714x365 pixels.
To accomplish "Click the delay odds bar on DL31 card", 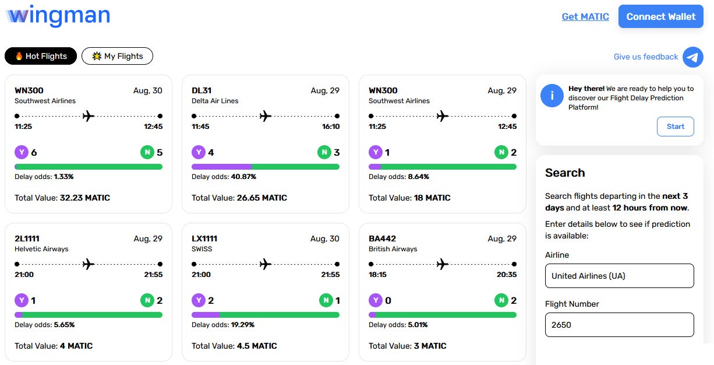I will coord(266,167).
